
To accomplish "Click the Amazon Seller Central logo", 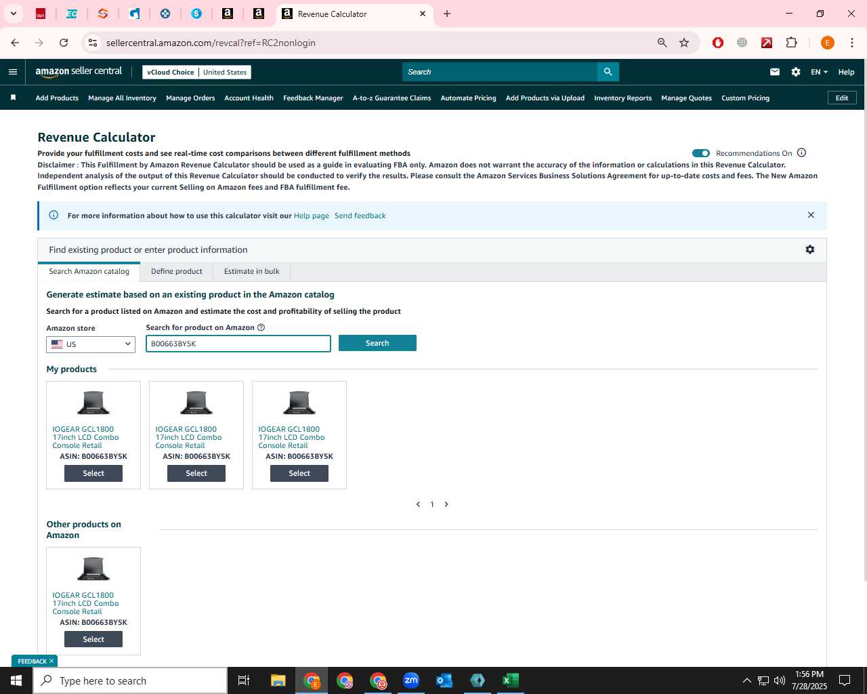I will tap(79, 71).
